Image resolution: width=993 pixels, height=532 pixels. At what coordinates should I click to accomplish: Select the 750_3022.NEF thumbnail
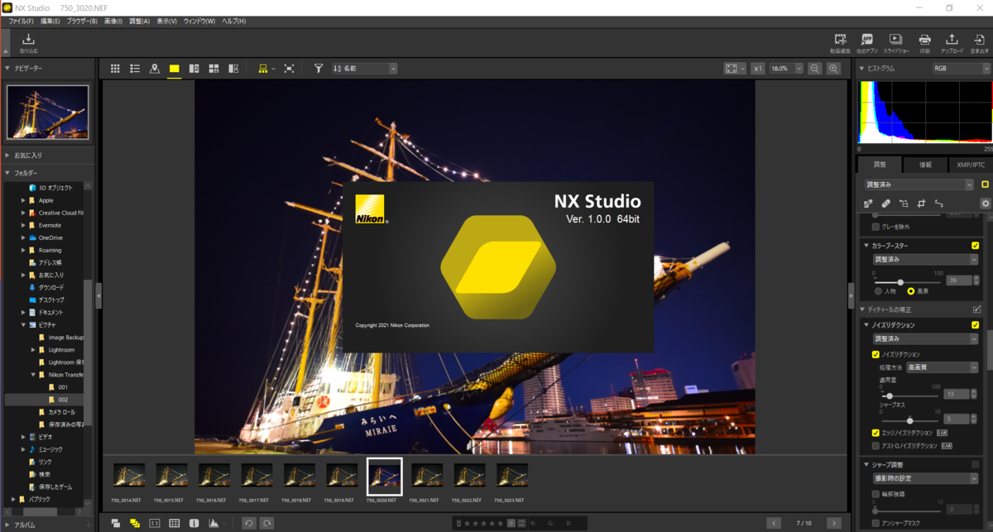pos(469,476)
